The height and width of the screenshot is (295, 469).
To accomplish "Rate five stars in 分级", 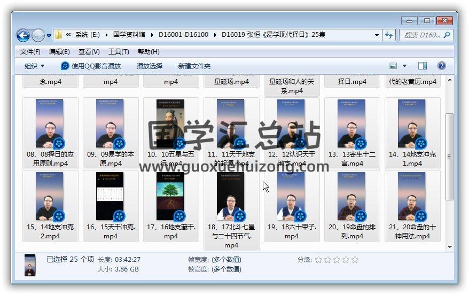I will pos(355,259).
